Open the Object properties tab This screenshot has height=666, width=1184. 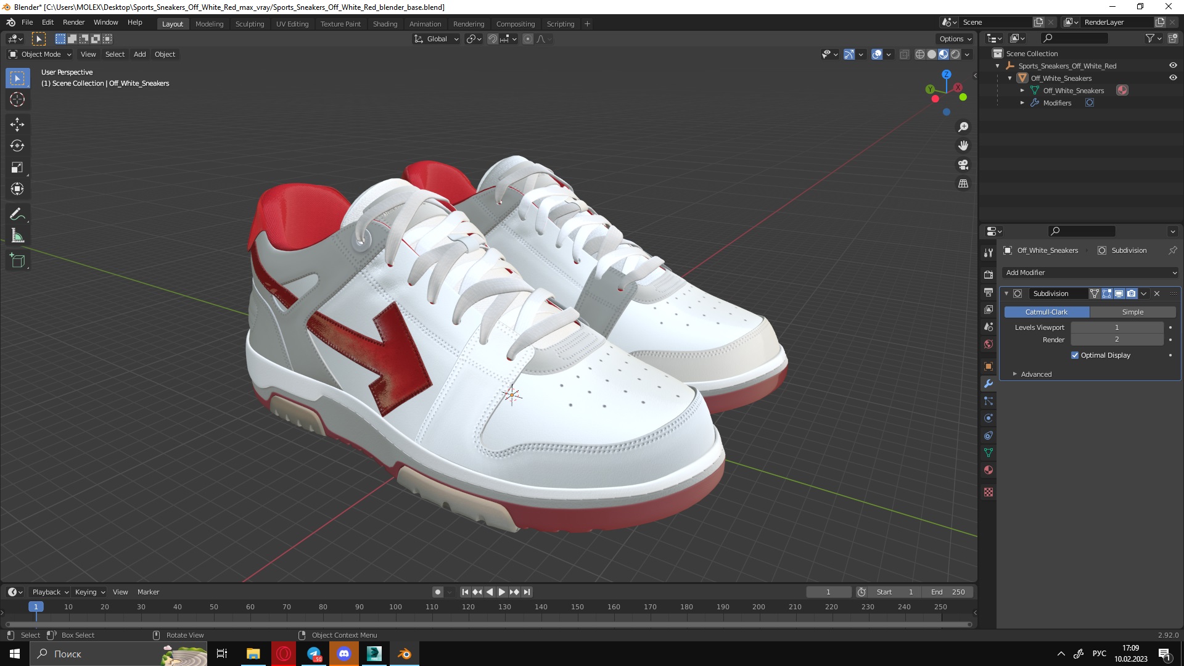click(989, 366)
